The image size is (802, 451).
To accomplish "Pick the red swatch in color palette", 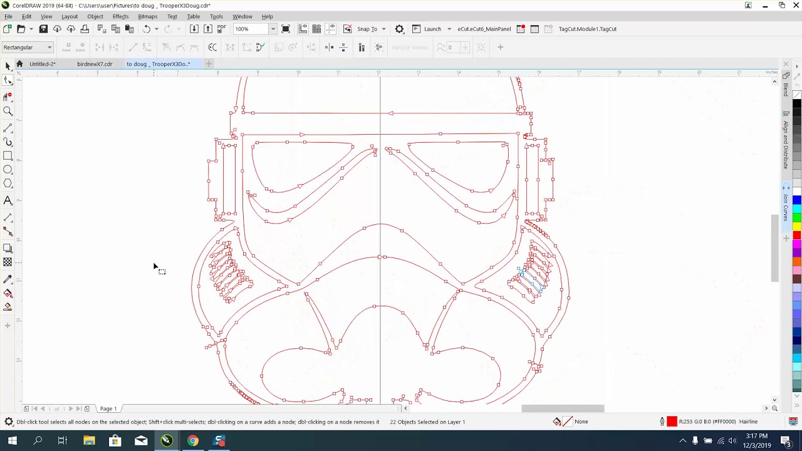I will click(797, 236).
